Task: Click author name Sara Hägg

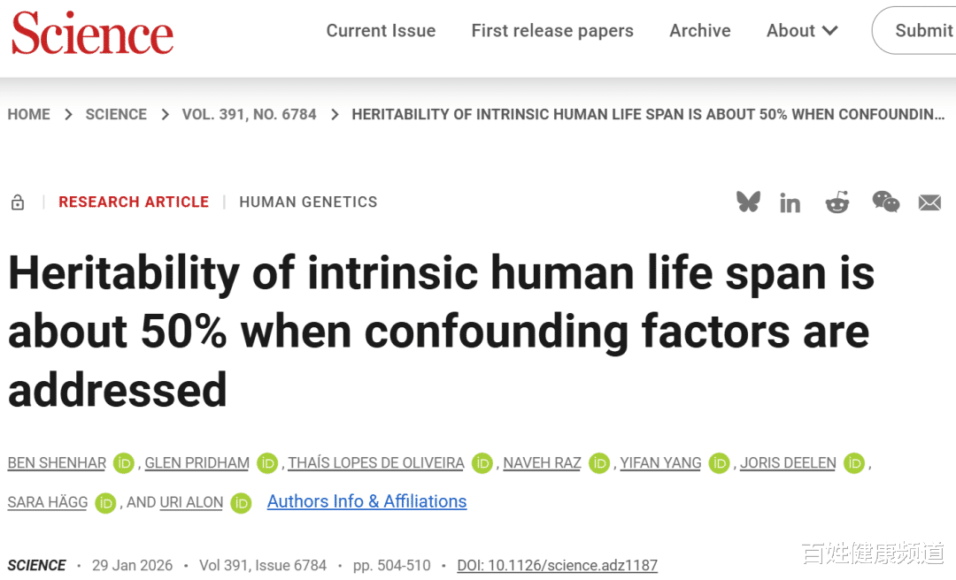Action: click(x=48, y=502)
